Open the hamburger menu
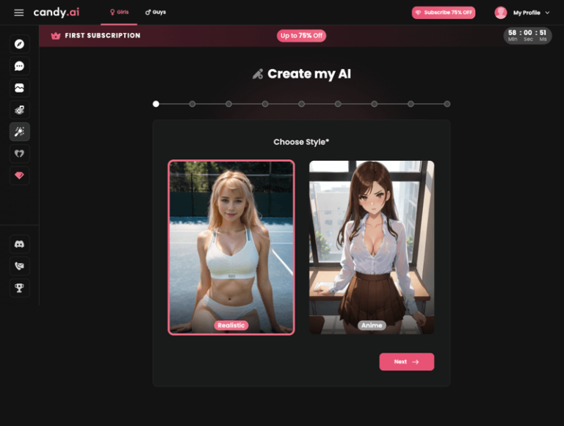The width and height of the screenshot is (564, 426). pyautogui.click(x=18, y=12)
